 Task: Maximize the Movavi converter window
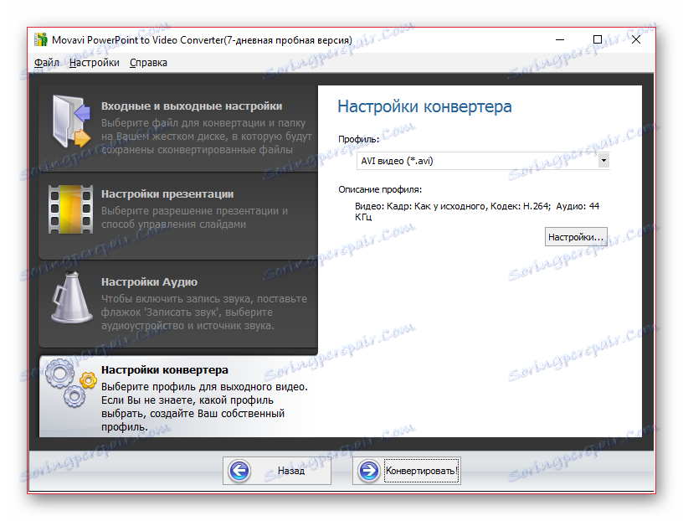click(x=598, y=39)
